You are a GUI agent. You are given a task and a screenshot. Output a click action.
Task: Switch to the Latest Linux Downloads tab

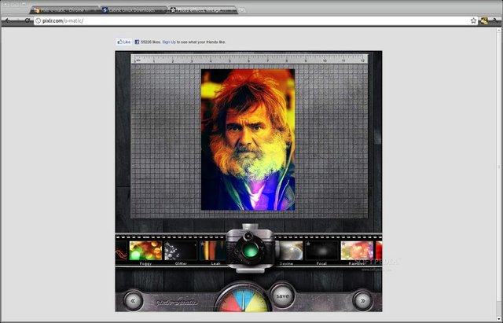(132, 9)
